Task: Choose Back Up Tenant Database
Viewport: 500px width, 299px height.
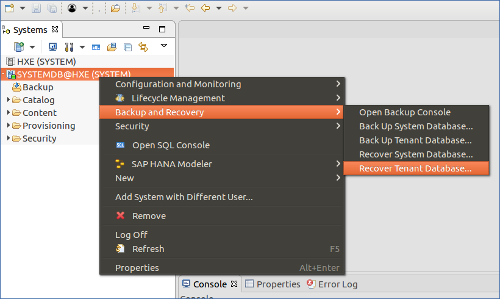Action: point(416,140)
